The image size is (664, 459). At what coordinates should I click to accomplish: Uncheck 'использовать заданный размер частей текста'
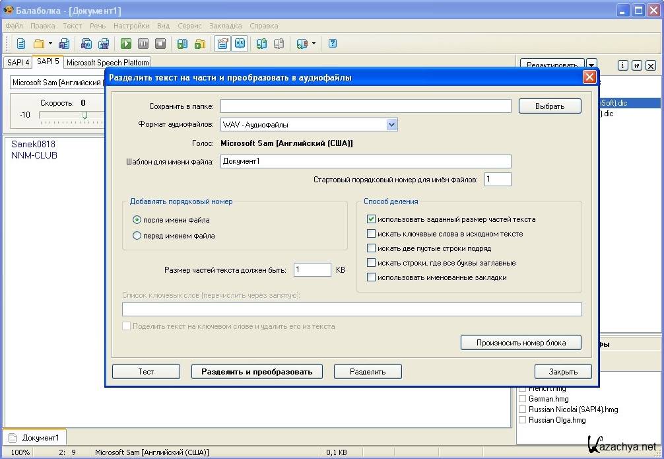coord(372,219)
